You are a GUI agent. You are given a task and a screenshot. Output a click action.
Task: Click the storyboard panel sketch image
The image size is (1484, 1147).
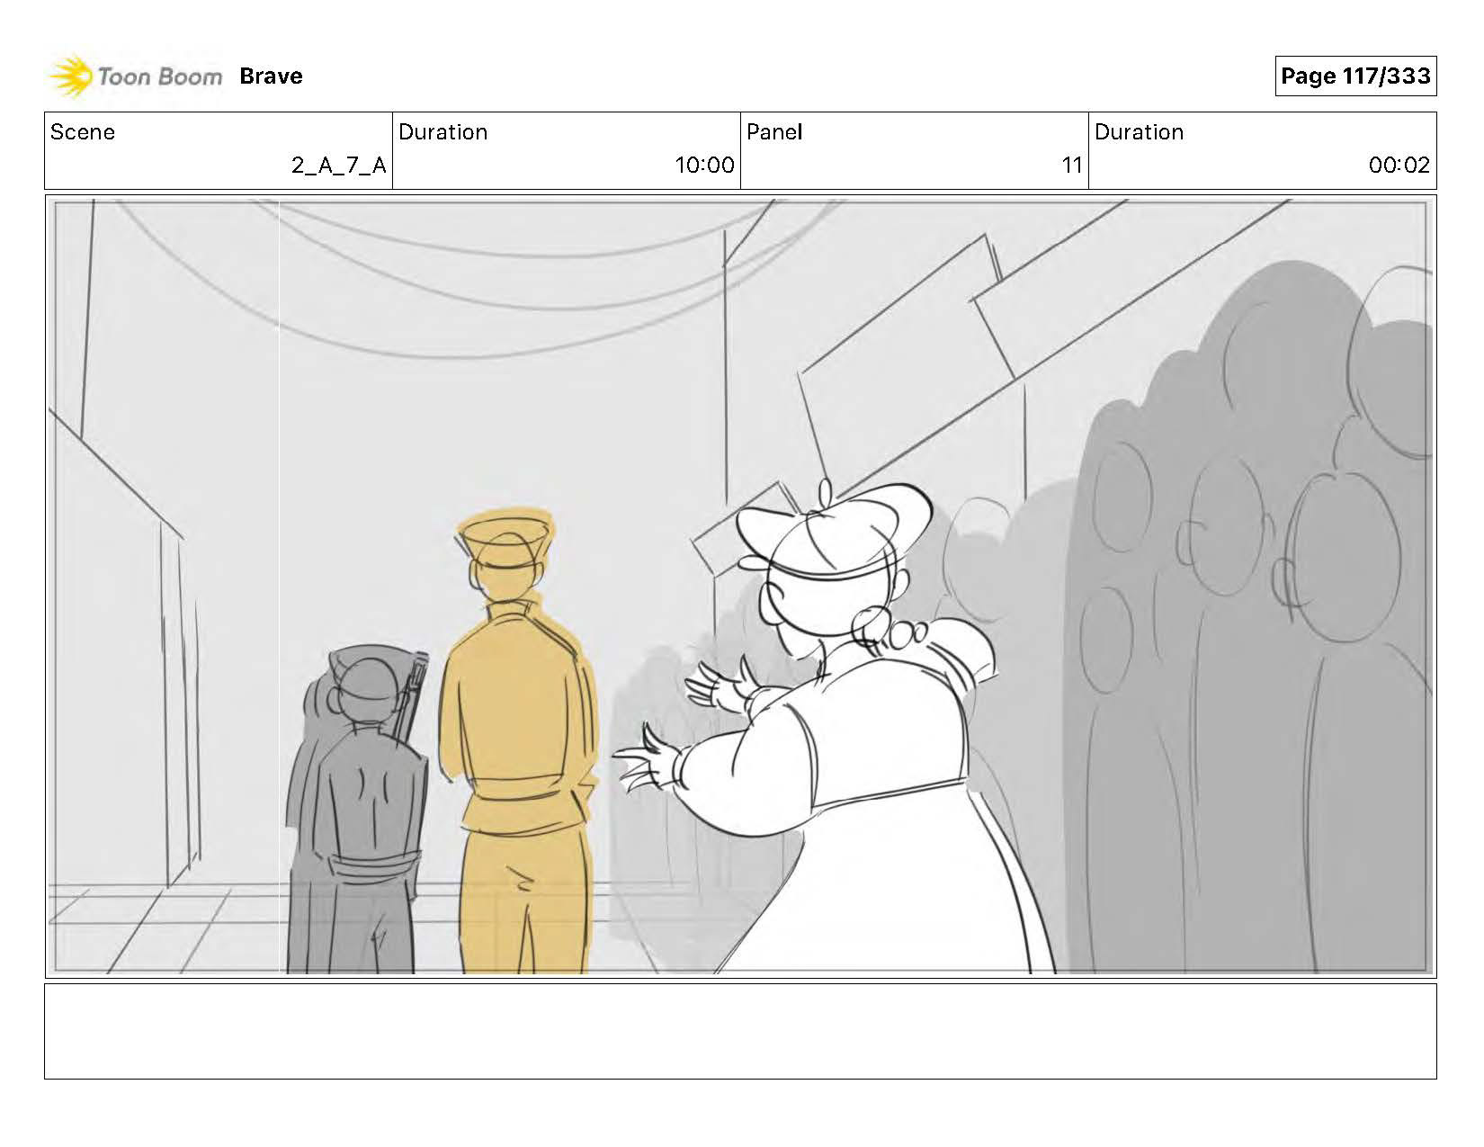coord(740,587)
